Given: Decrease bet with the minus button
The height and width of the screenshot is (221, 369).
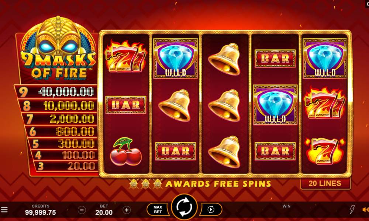Looking at the screenshot, I should click(x=82, y=210).
